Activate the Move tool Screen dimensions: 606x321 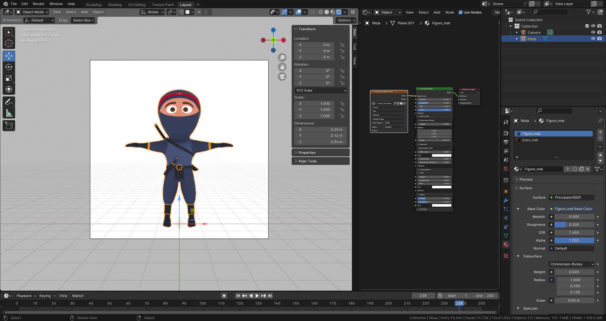[9, 56]
